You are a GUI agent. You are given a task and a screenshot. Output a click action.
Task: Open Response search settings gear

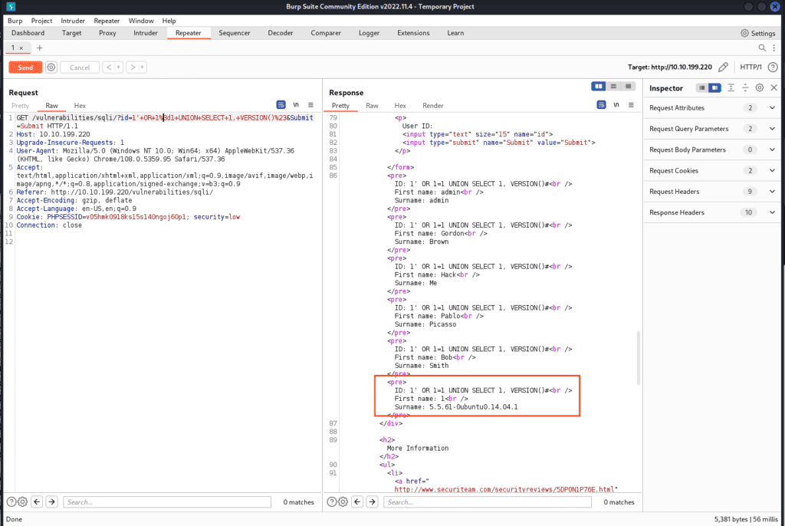coord(343,502)
